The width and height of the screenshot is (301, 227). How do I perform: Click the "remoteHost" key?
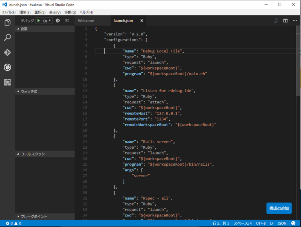point(136,114)
